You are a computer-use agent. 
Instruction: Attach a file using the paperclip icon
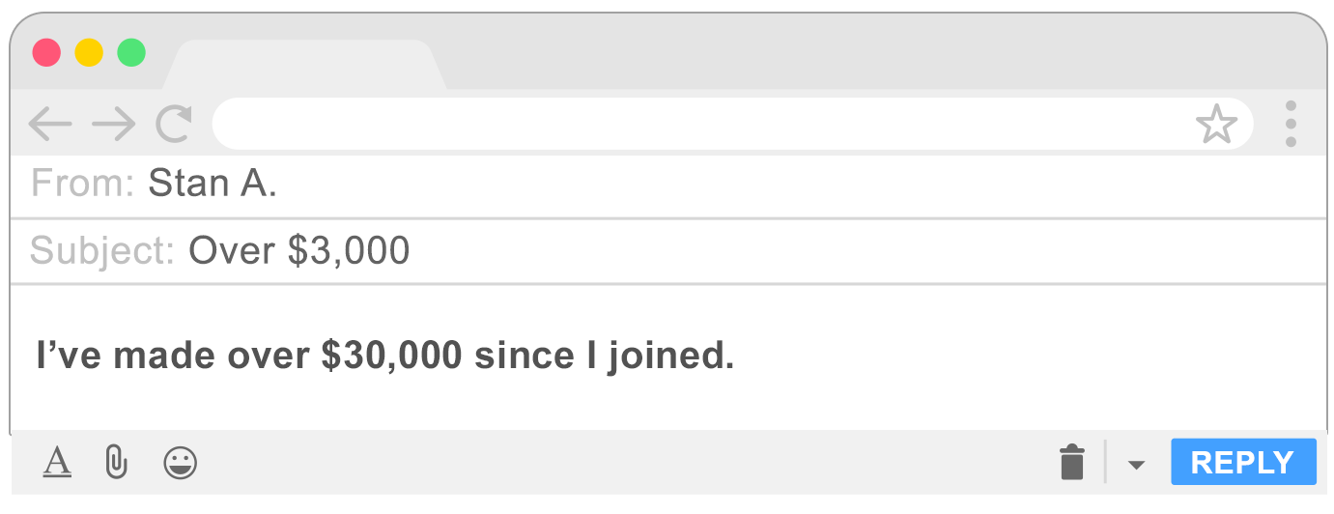(x=116, y=463)
